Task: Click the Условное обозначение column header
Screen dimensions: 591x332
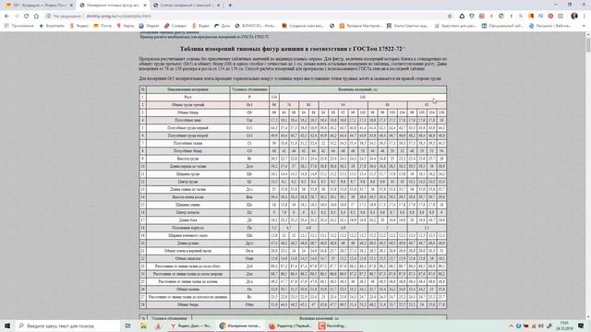Action: point(249,89)
